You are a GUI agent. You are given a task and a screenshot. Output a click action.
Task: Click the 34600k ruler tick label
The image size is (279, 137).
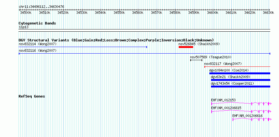(213, 13)
